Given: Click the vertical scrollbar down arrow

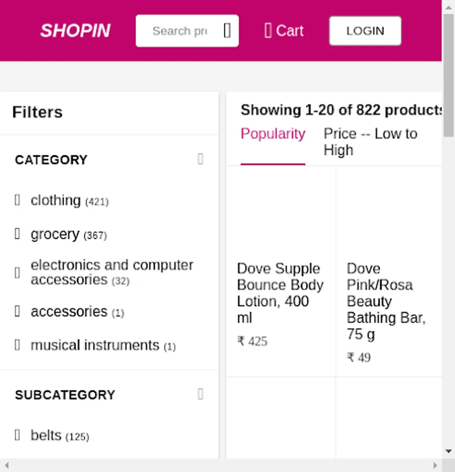Looking at the screenshot, I should coord(449,451).
